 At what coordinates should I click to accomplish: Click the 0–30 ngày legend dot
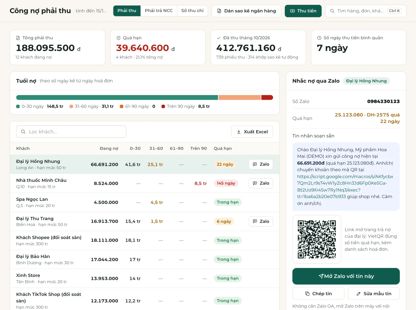pos(18,107)
